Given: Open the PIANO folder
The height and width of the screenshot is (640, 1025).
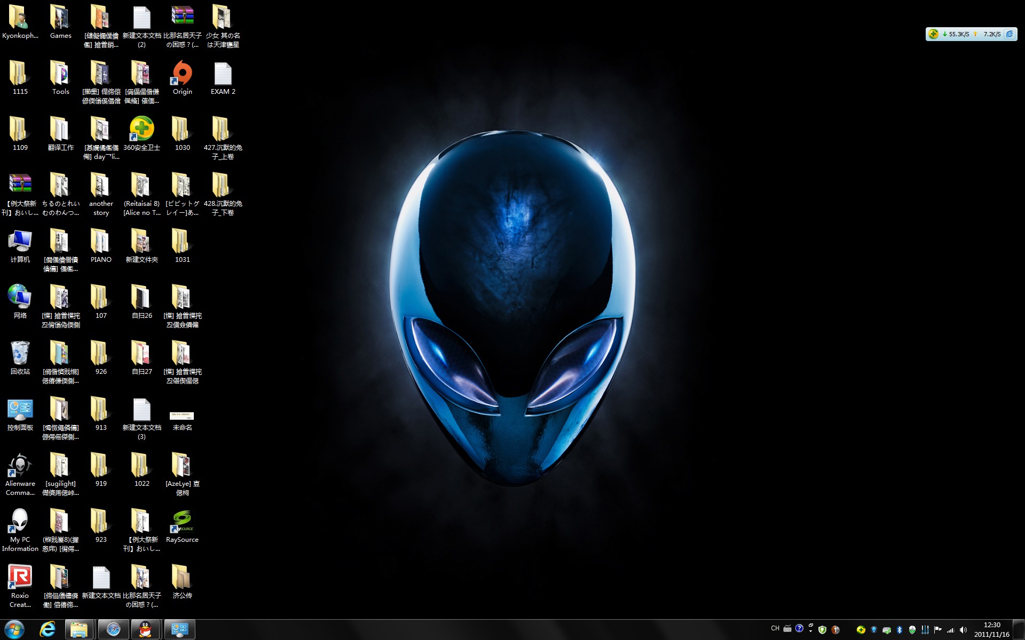Looking at the screenshot, I should click(101, 242).
